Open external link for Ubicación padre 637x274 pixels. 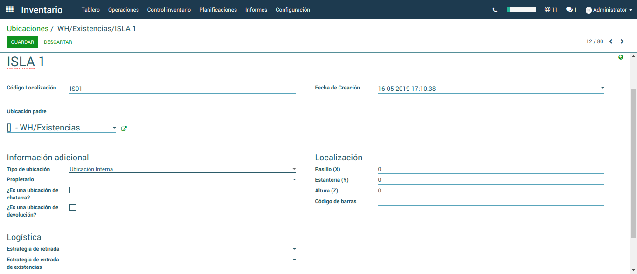click(x=124, y=129)
